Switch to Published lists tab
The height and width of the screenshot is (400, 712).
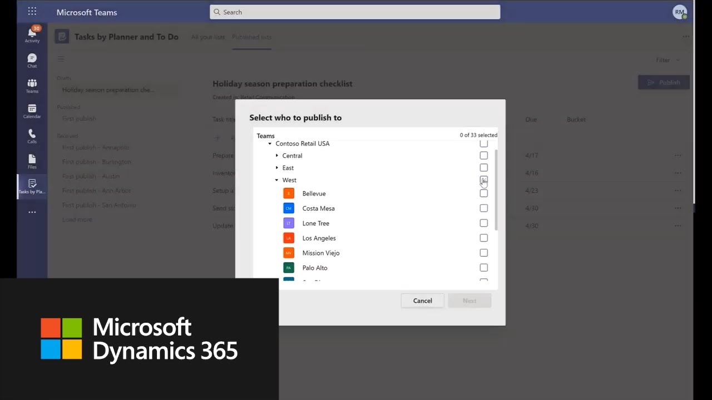(252, 37)
